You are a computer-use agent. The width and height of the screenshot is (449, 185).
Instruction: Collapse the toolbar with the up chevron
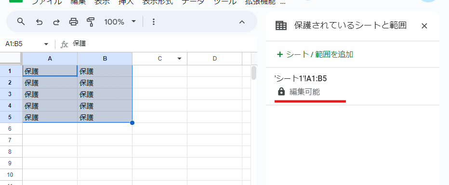click(242, 22)
